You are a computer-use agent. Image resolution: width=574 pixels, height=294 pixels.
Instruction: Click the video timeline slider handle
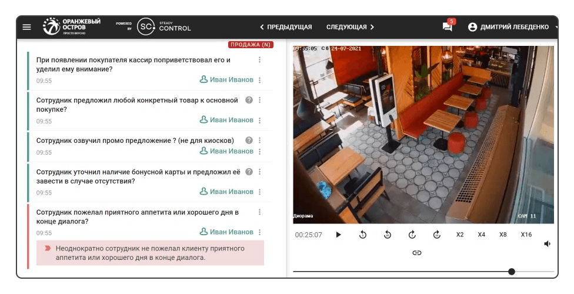tap(512, 271)
